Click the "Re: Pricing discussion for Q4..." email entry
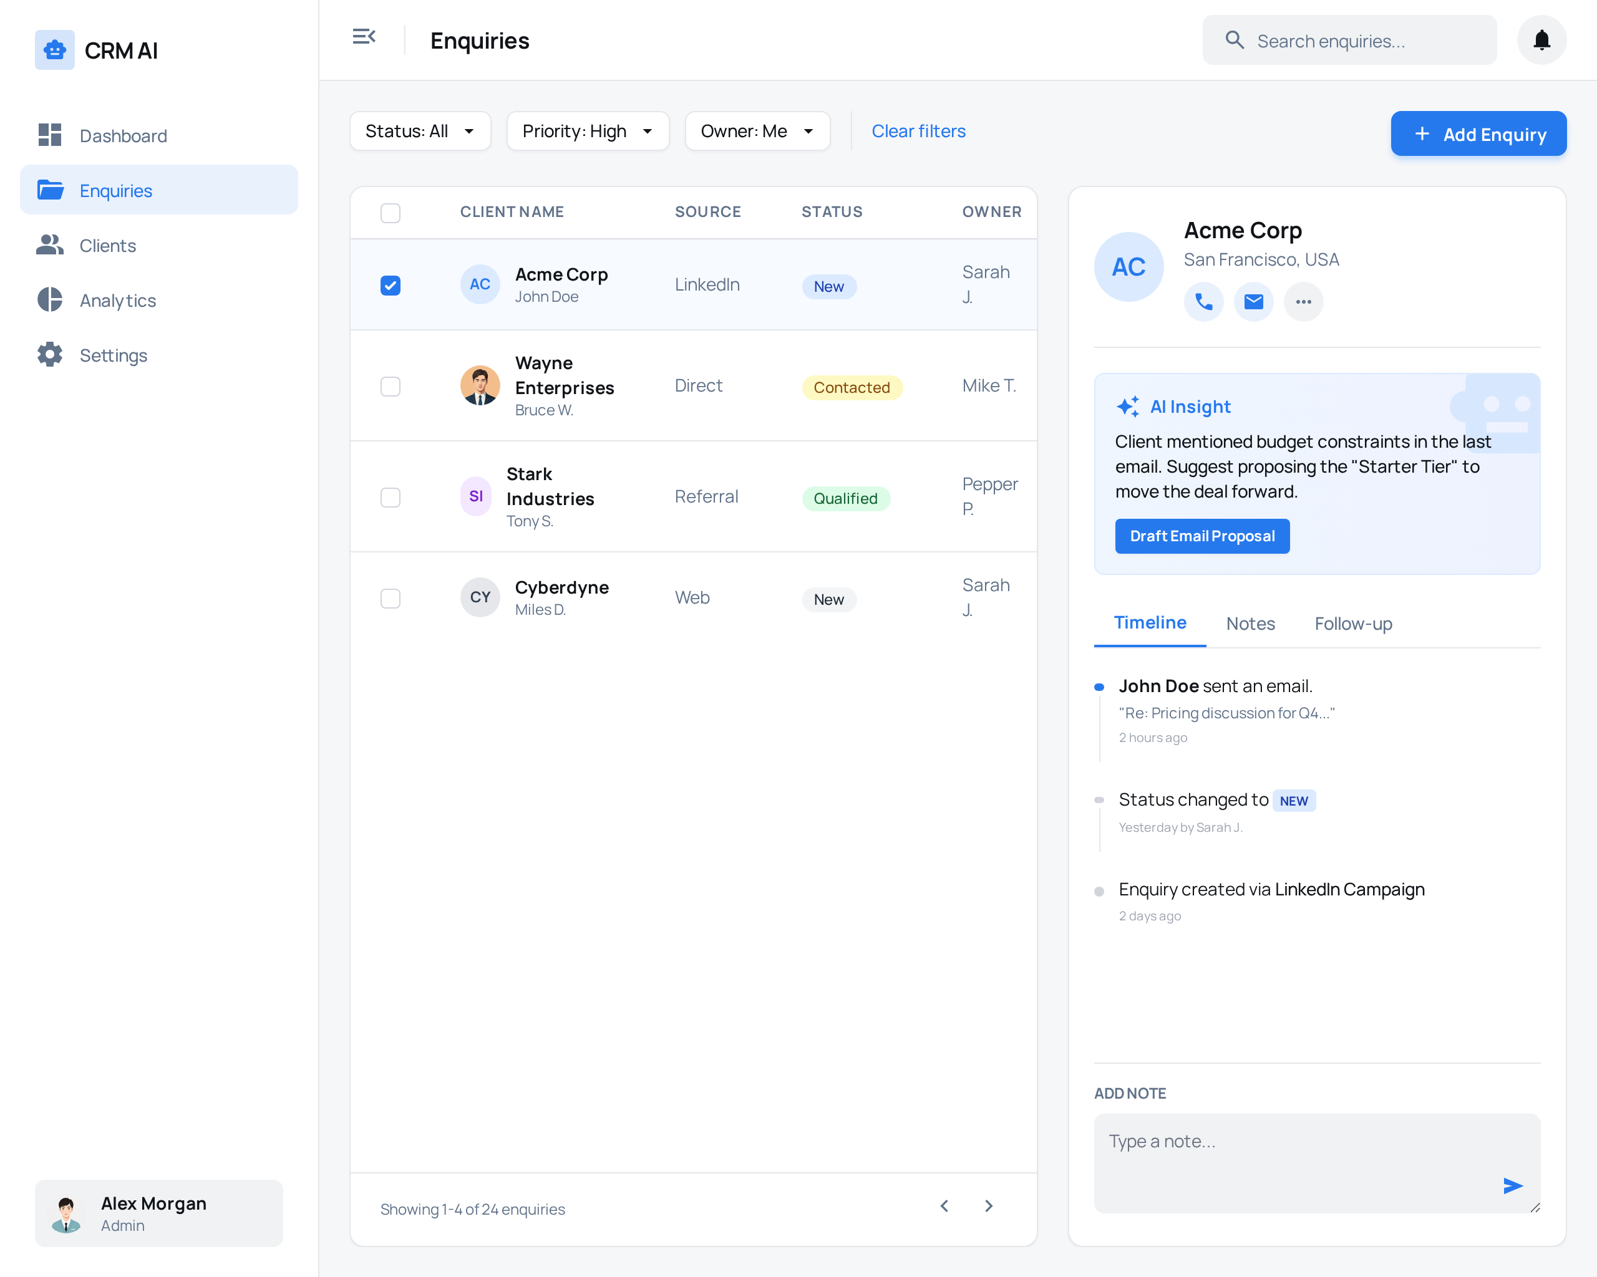The image size is (1597, 1277). click(1226, 713)
